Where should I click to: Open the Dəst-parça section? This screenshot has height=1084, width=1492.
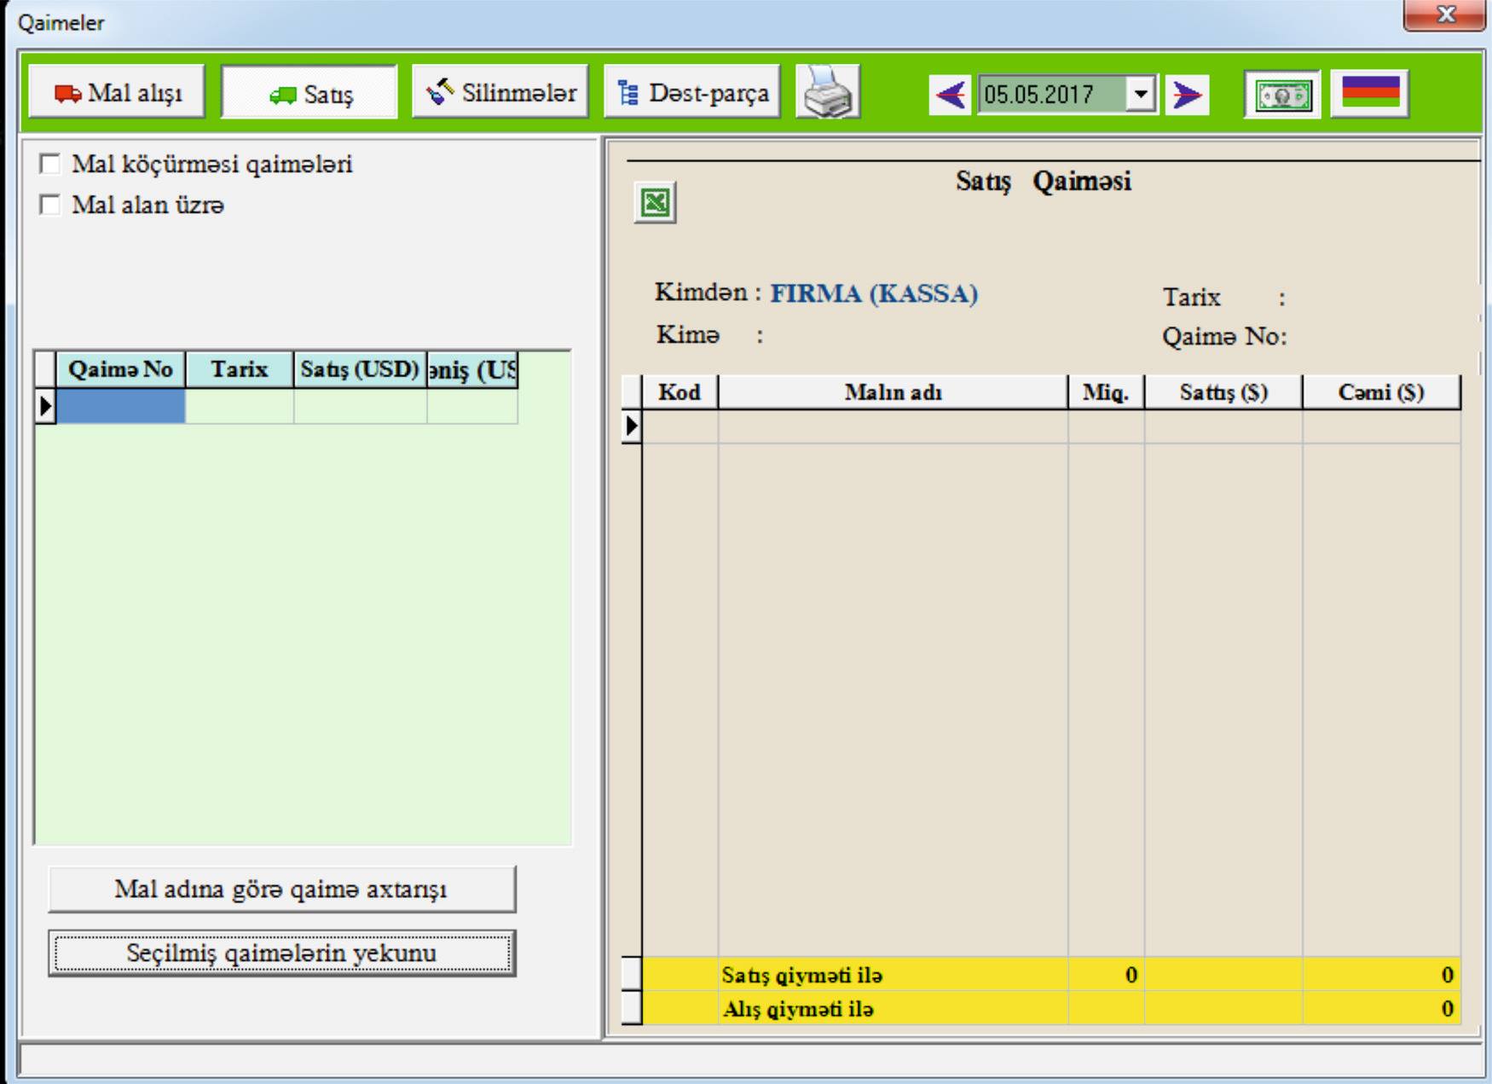coord(692,92)
